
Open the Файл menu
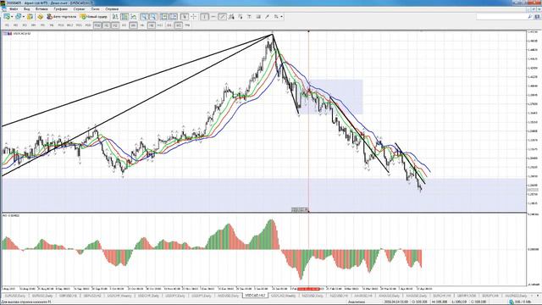pyautogui.click(x=14, y=9)
